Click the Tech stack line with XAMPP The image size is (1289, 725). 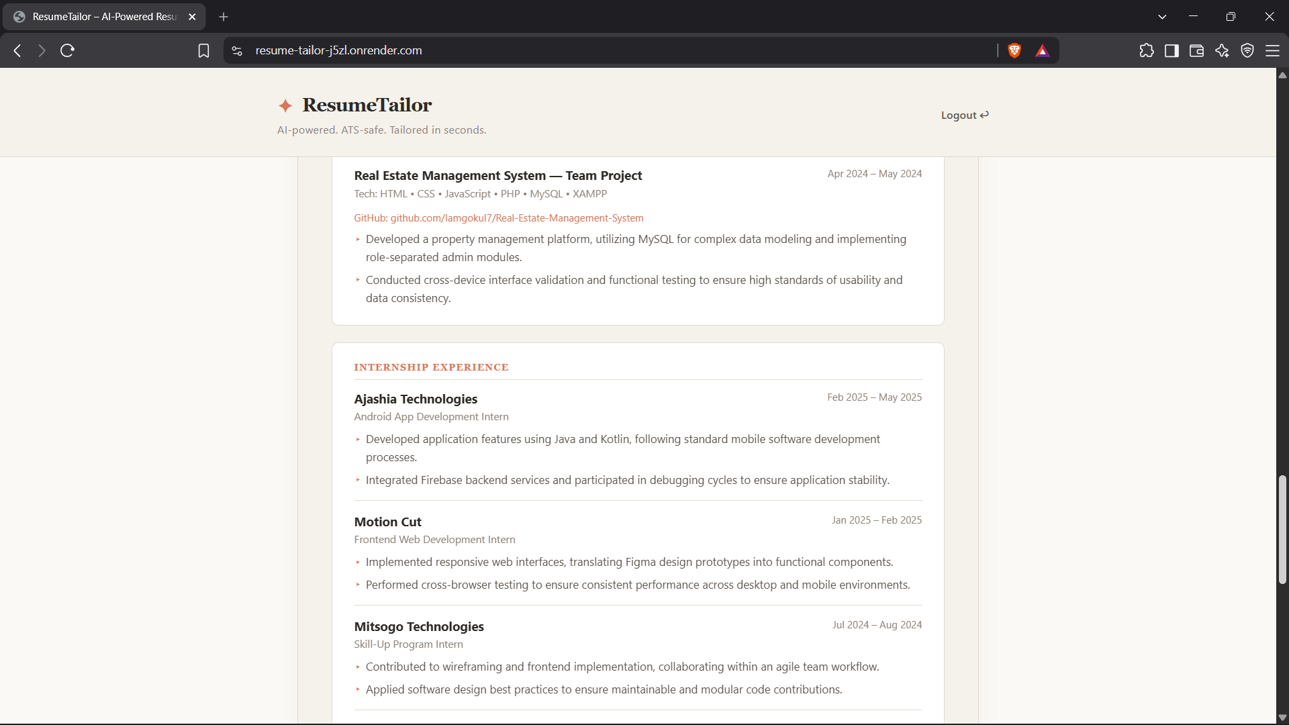click(480, 194)
